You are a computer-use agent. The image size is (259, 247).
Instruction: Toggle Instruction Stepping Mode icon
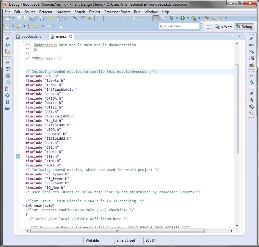[66, 18]
